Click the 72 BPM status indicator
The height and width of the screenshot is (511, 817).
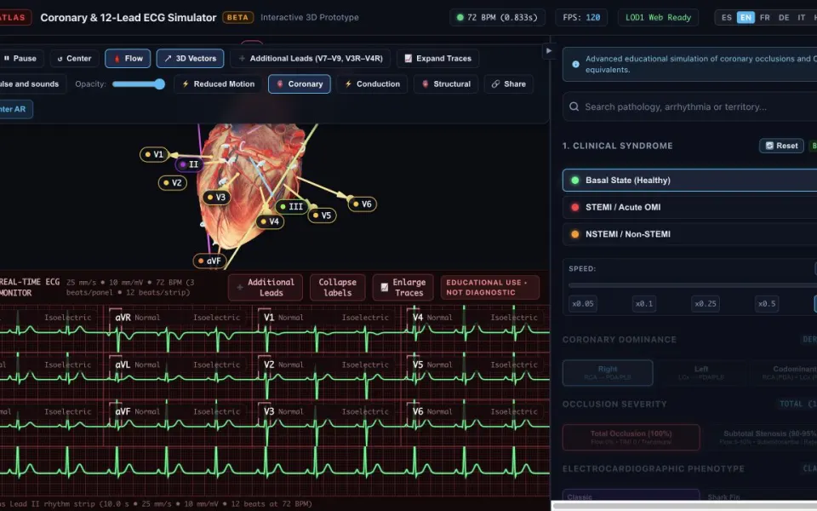[497, 17]
